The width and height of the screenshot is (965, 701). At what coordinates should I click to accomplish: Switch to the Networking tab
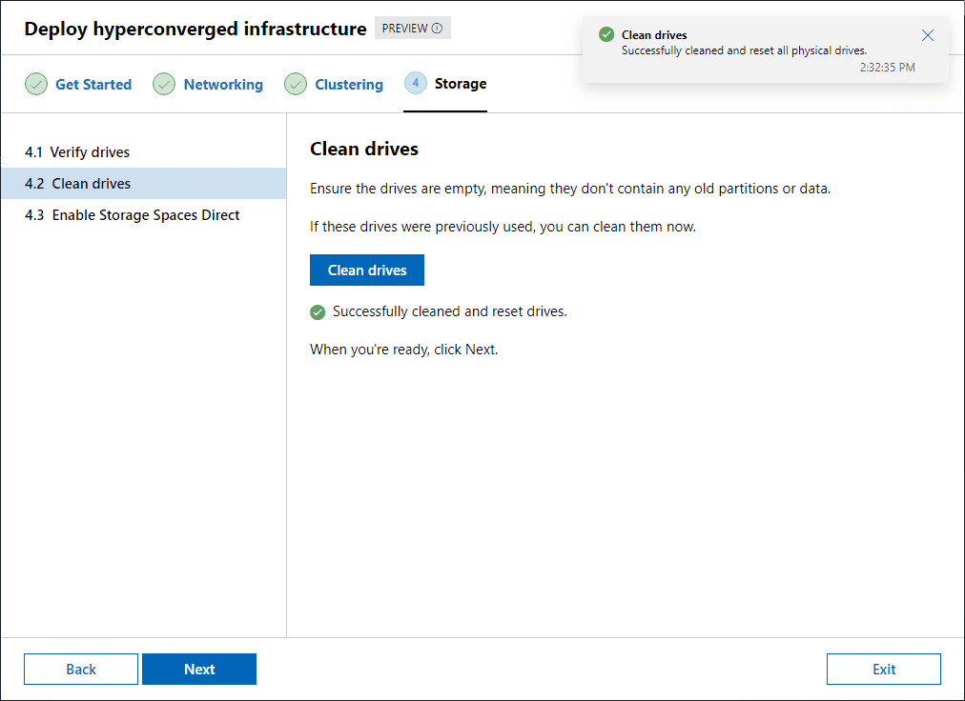[x=223, y=85]
